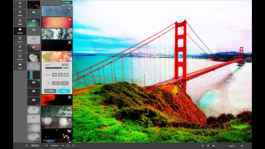Open the metadata panel
265x149 pixels.
click(55, 146)
